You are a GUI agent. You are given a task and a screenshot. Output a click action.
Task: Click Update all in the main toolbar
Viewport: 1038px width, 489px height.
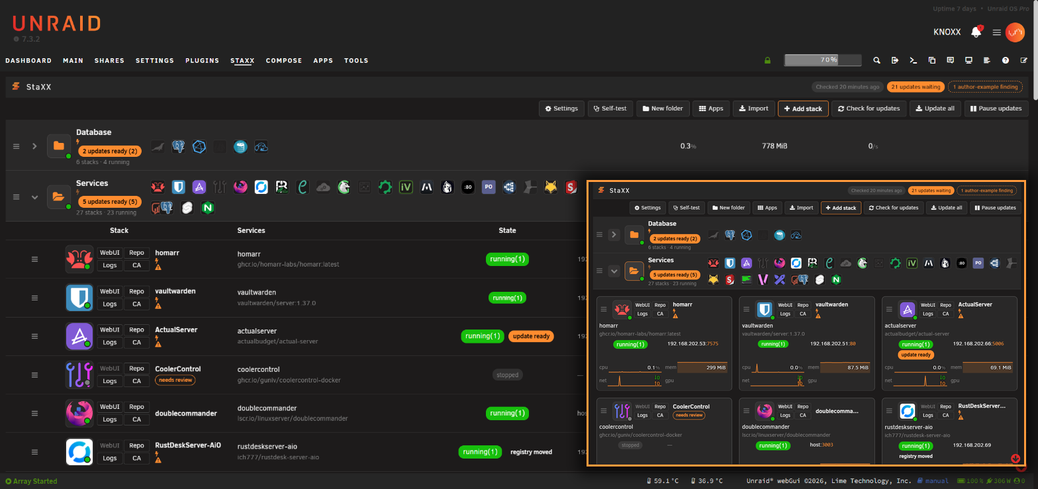pos(935,109)
